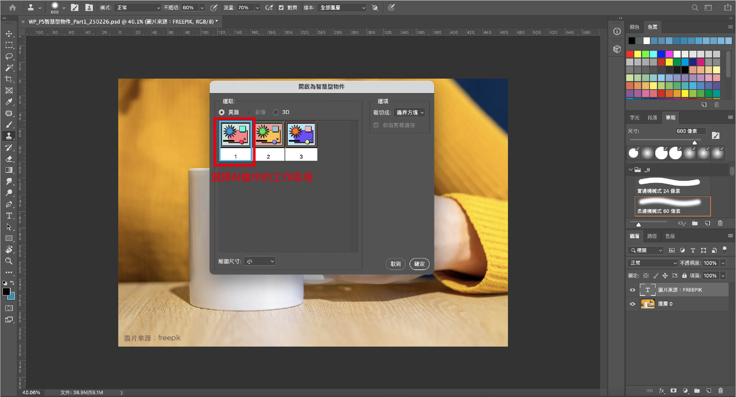
Task: Select artboard thumbnail 2
Action: (268, 141)
